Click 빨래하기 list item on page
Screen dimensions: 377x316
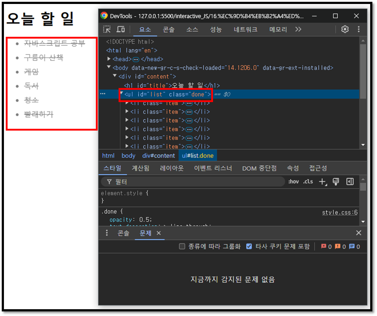click(x=39, y=114)
